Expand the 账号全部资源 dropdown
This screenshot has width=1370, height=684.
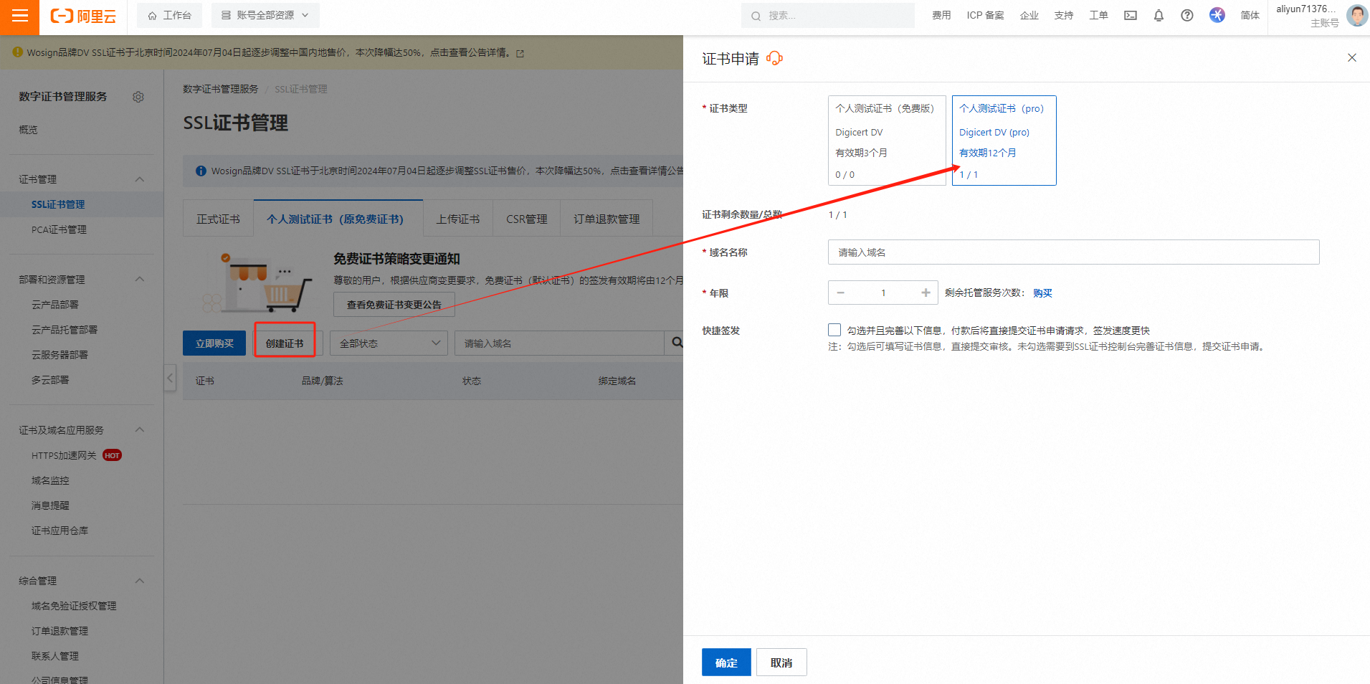pos(265,15)
